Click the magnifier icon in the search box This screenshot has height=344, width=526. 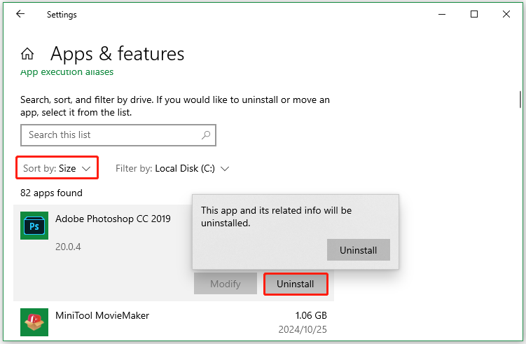(206, 135)
